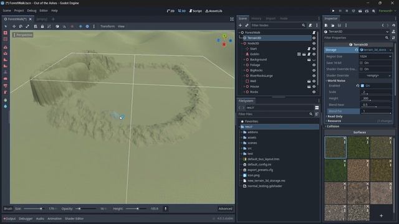Add a new surface with plus button

point(381,216)
